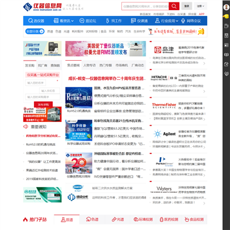Click the phone number input field
The image size is (230, 230).
49,91
